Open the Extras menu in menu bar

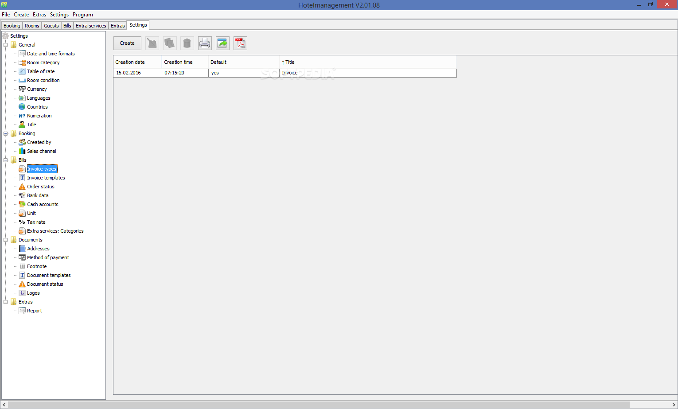click(39, 15)
